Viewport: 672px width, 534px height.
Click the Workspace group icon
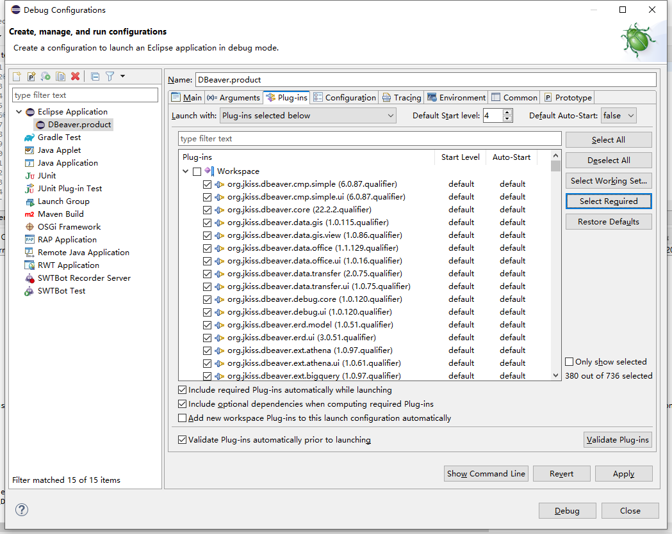(209, 171)
